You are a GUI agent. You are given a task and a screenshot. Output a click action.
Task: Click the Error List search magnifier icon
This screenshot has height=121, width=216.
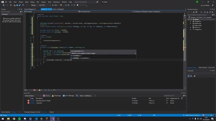(x=184, y=95)
